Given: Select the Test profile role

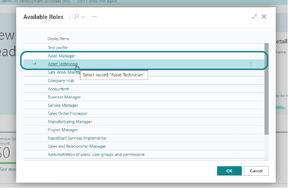Looking at the screenshot, I should [58, 47].
